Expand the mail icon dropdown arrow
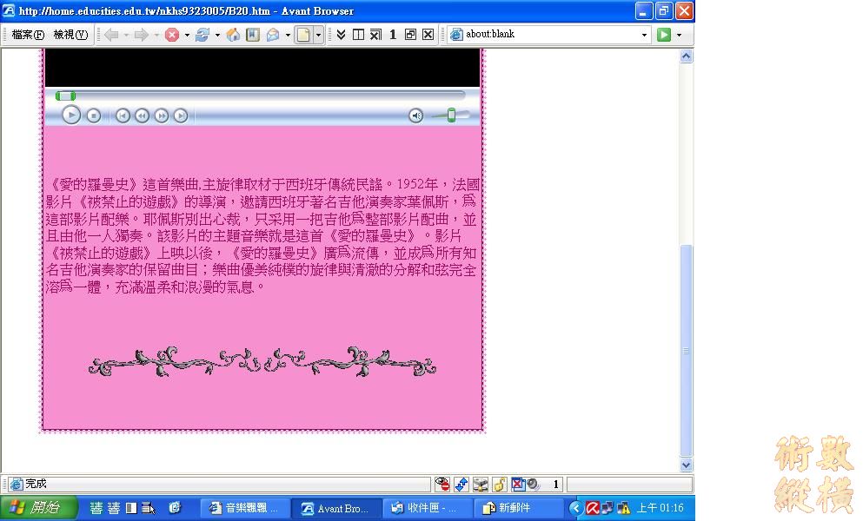 tap(288, 35)
